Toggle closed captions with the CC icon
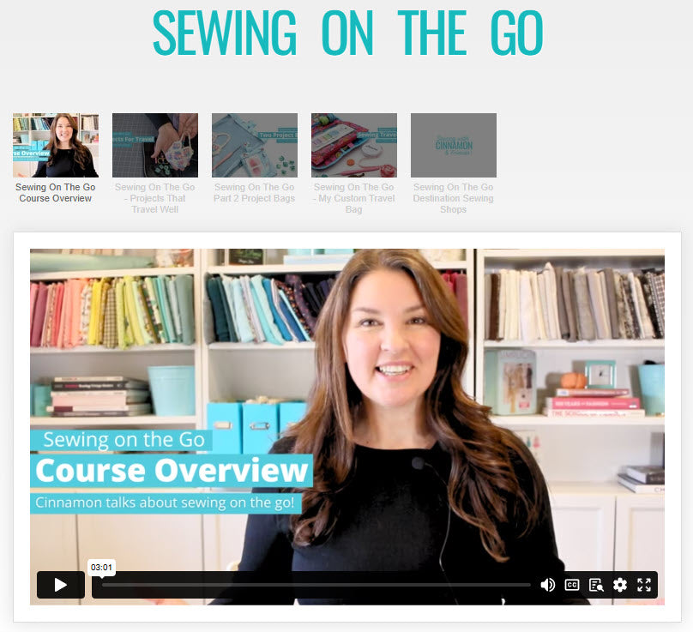This screenshot has width=693, height=632. click(572, 585)
